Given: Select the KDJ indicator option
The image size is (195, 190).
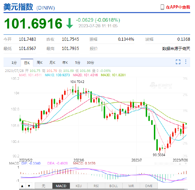Looking at the screenshot, I should [x=79, y=186].
